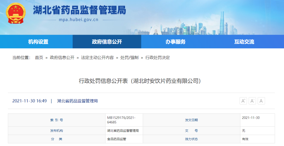
Task: Click the 索引号 label cell
Action: tap(57, 120)
